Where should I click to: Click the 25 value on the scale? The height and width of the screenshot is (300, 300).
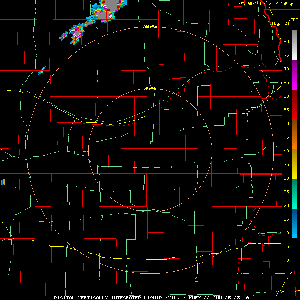[x=286, y=192]
